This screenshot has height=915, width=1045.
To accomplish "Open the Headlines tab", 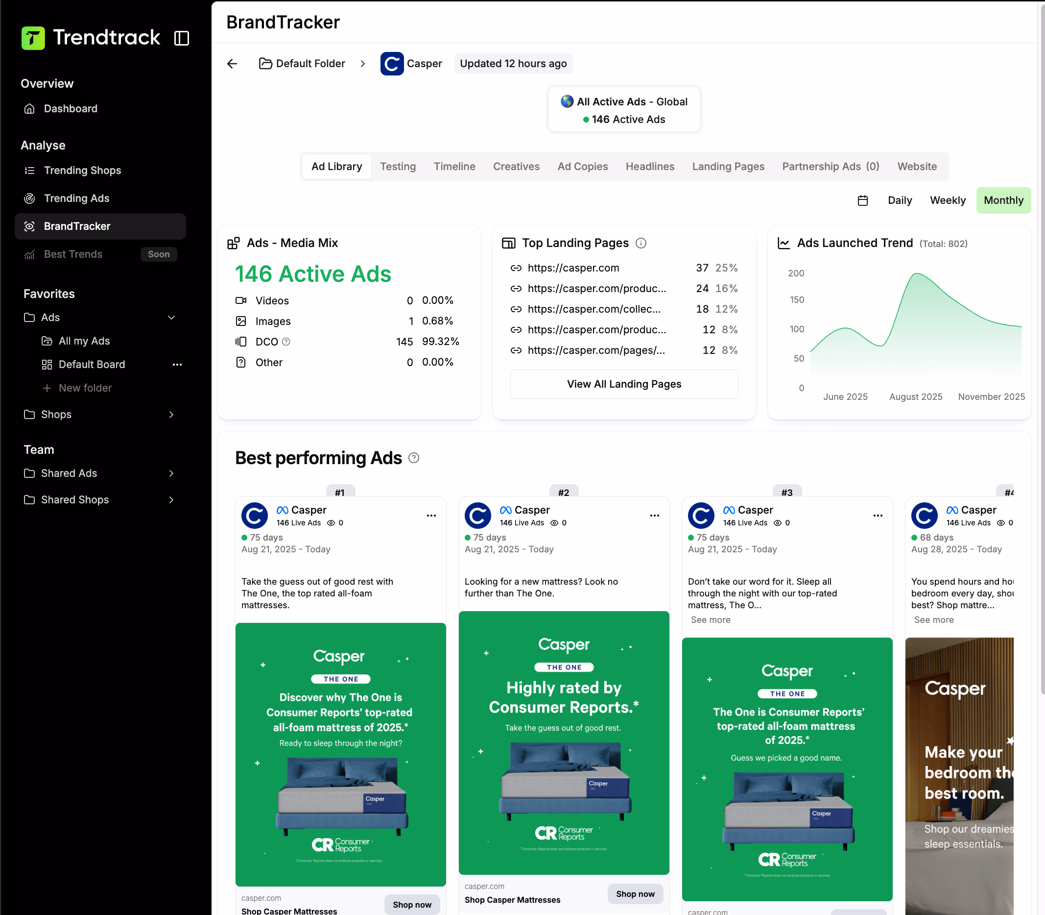I will (650, 167).
